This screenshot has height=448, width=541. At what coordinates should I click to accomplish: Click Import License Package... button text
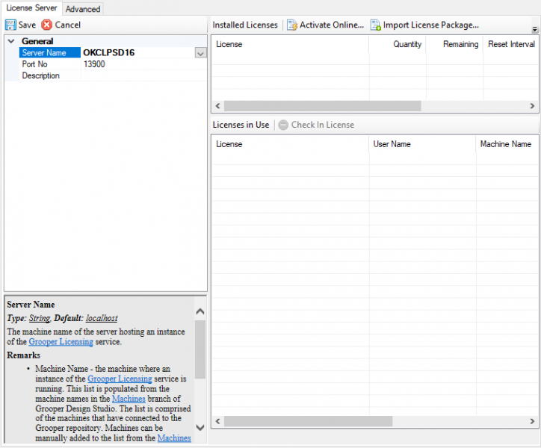click(431, 25)
